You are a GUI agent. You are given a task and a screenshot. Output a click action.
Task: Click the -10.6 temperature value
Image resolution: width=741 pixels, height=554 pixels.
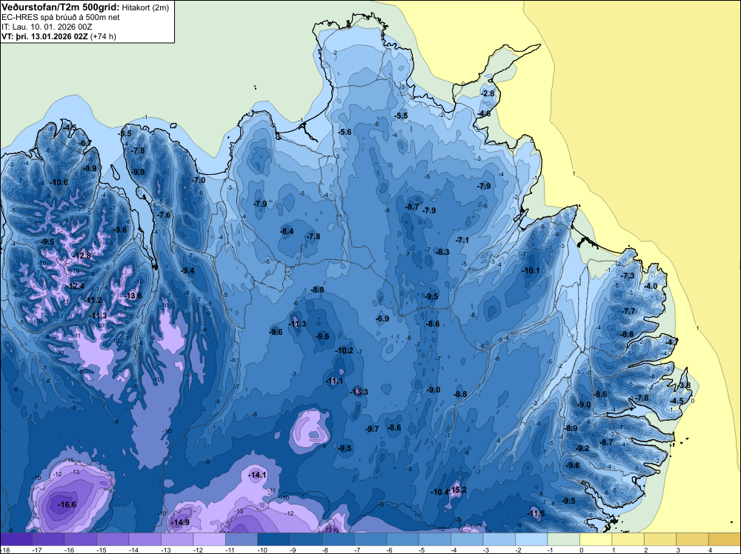(x=59, y=182)
